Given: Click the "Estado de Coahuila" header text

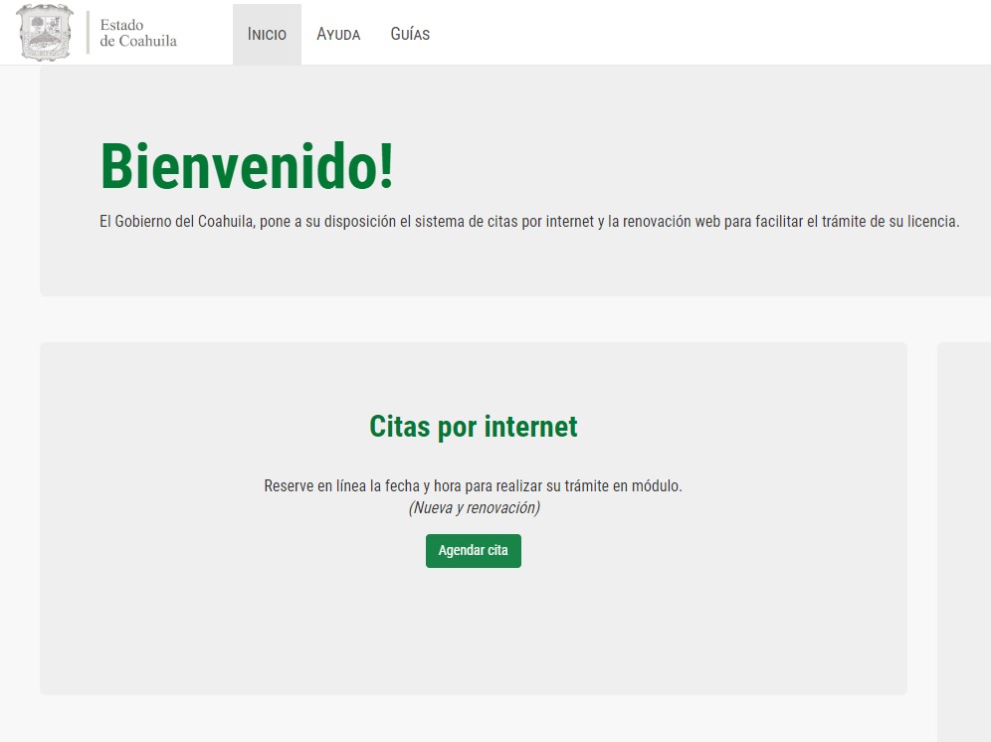Looking at the screenshot, I should click(x=138, y=33).
